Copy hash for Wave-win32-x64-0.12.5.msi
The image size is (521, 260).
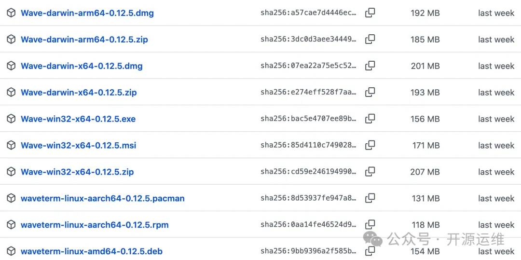370,145
